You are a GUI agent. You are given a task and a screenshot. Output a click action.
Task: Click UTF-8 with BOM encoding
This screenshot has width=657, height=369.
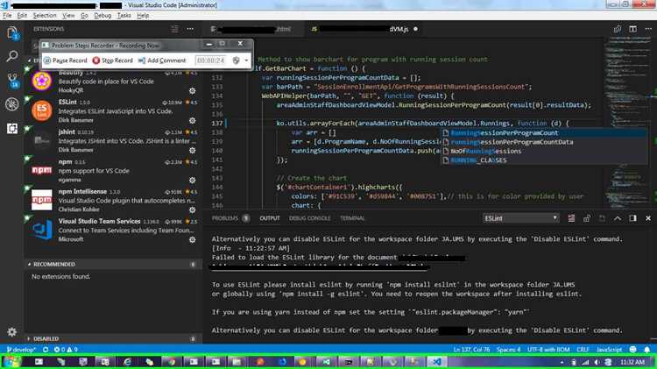click(548, 350)
